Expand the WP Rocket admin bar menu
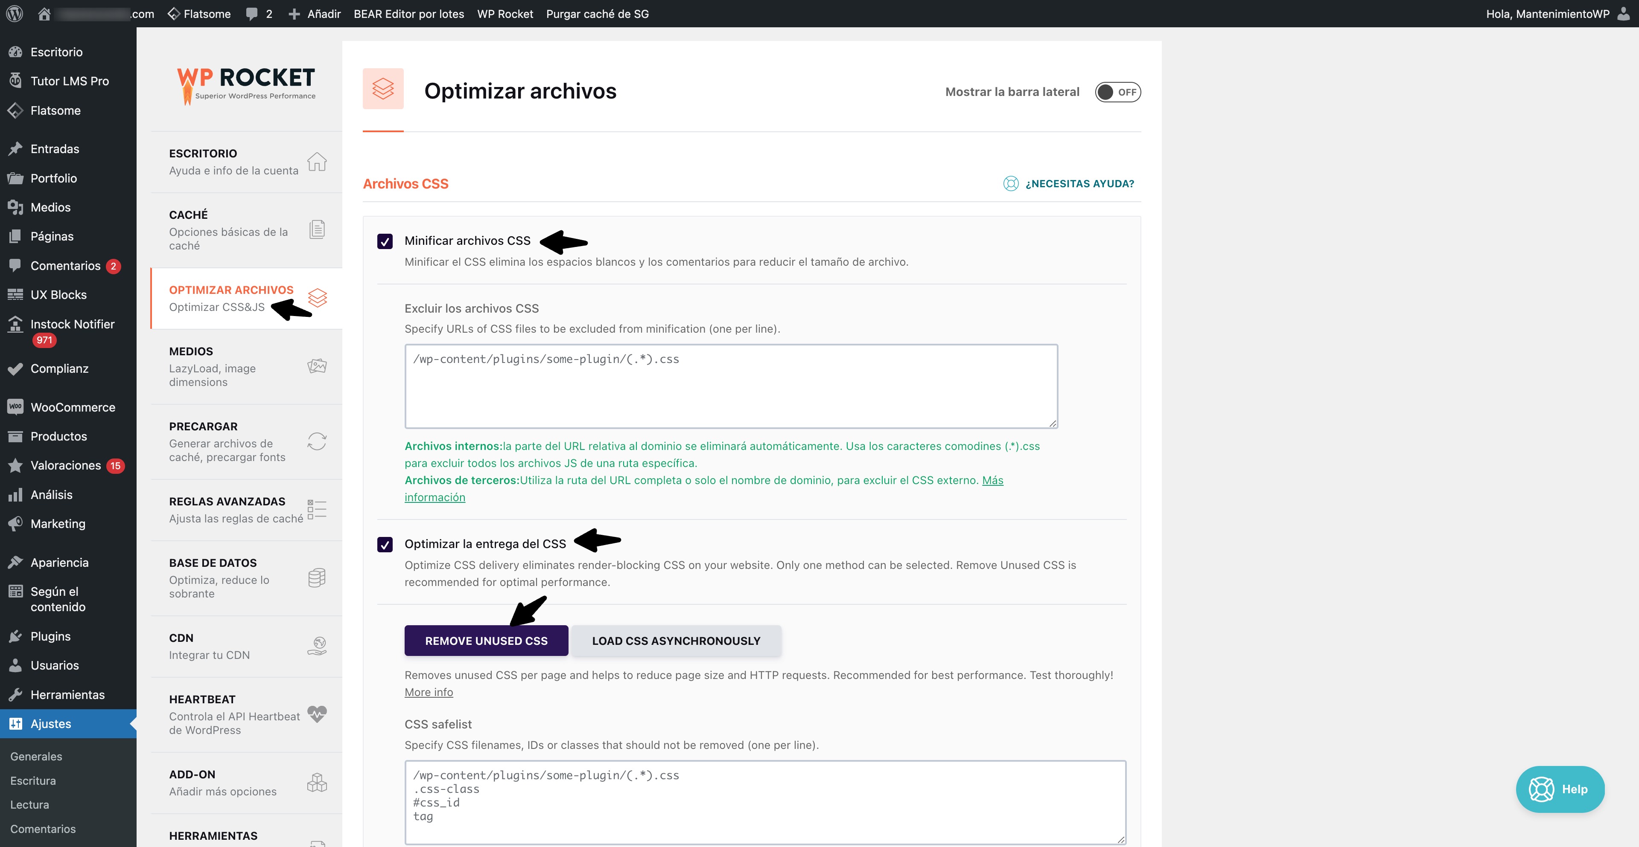 click(505, 13)
